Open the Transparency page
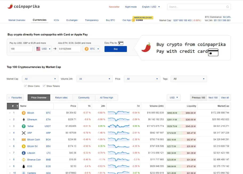 [92, 20]
